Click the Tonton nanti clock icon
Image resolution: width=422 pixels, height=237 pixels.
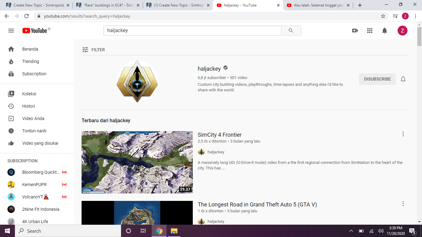click(11, 131)
